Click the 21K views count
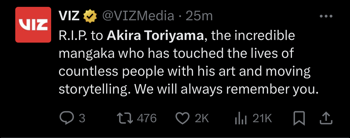This screenshot has height=138, width=350. [262, 118]
